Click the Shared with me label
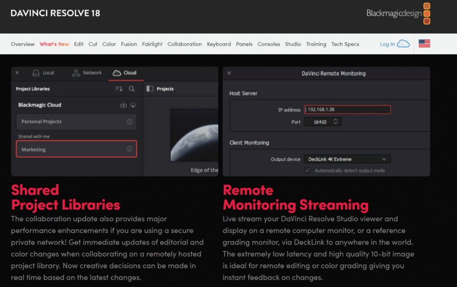Screen dimensions: 457x287 tap(34, 136)
